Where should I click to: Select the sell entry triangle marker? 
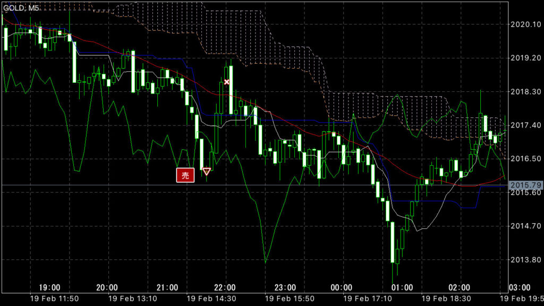(207, 172)
